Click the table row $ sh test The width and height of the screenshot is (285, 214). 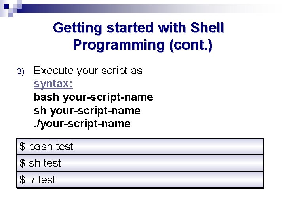(140, 163)
